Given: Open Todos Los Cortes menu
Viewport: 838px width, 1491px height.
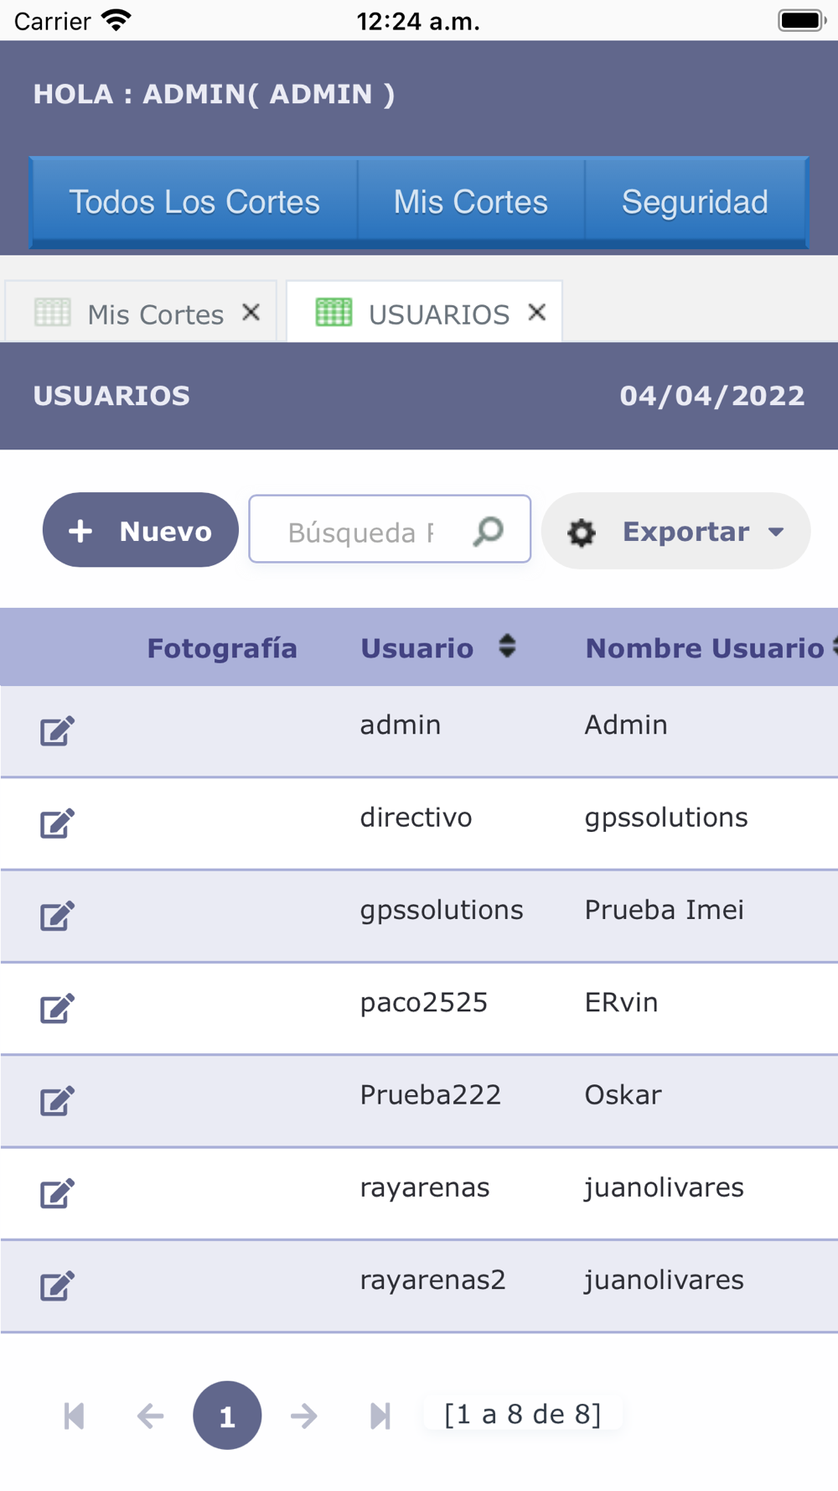Looking at the screenshot, I should 194,202.
